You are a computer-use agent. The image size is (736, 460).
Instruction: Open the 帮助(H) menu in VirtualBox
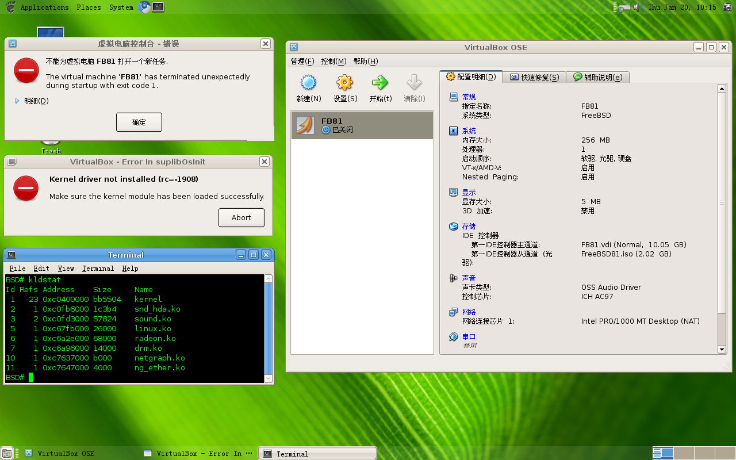(x=366, y=62)
